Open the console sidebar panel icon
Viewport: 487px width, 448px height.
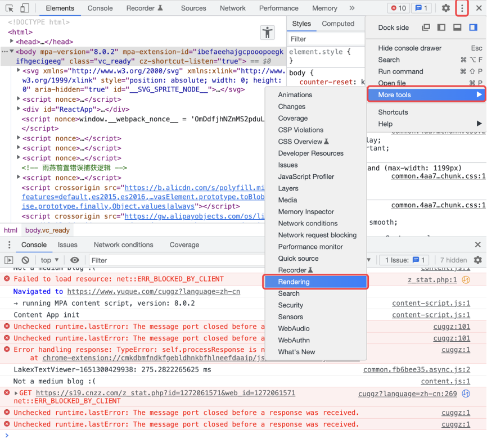pyautogui.click(x=8, y=260)
